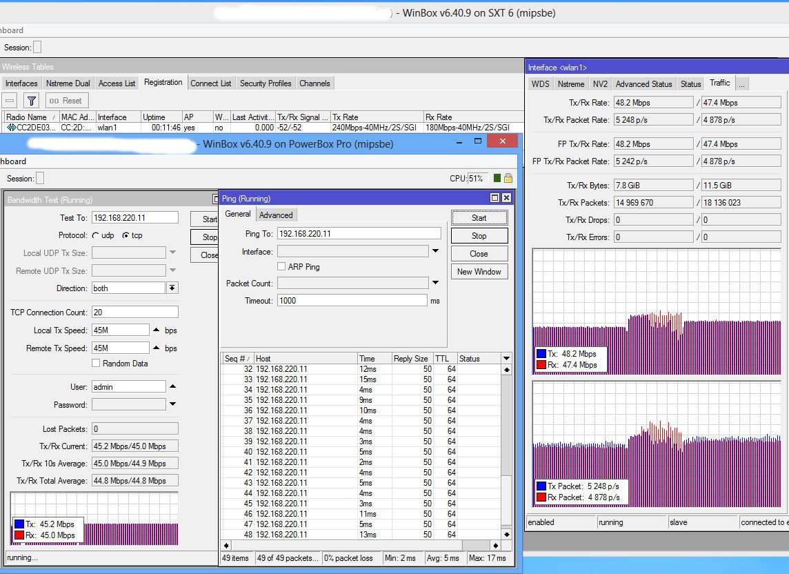The image size is (789, 574).
Task: Click the TCP Connection Count field
Action: click(135, 312)
